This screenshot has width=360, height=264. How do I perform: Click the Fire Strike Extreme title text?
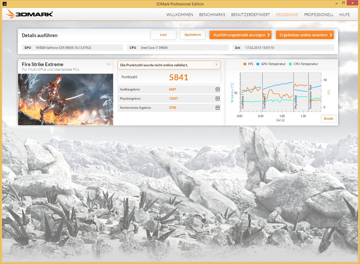[42, 64]
